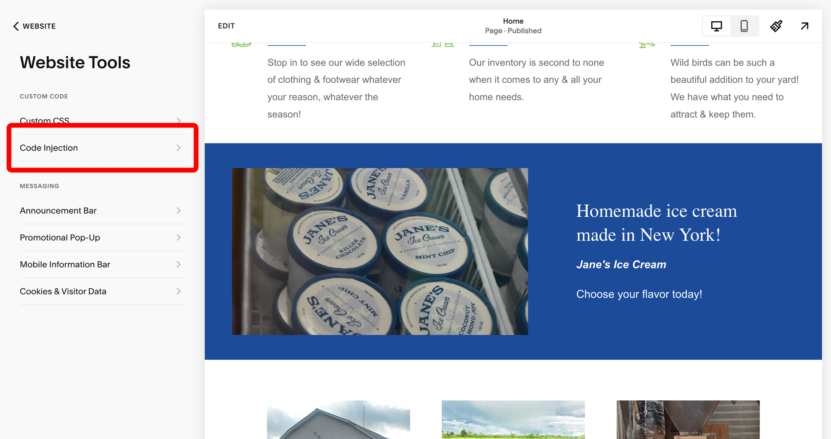Open Code Injection settings
The width and height of the screenshot is (831, 439).
pos(102,148)
